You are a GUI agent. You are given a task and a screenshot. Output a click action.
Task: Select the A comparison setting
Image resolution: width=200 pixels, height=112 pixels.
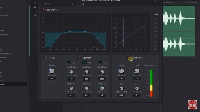tap(78, 4)
